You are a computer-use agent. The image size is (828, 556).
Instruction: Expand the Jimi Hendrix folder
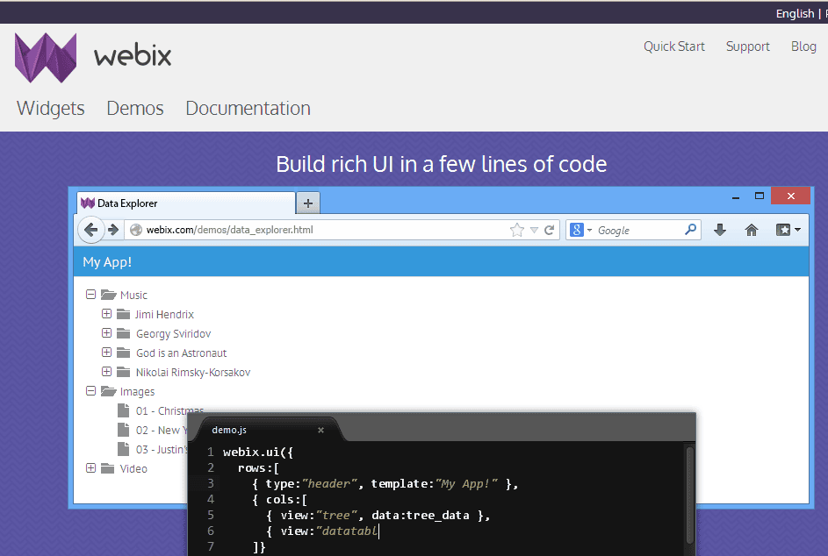click(106, 314)
